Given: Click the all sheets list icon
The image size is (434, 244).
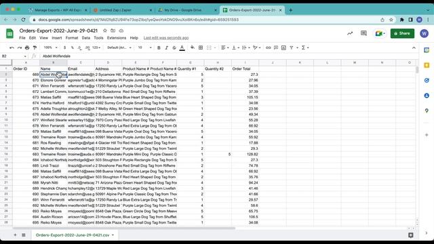Looking at the screenshot, I should point(24,235).
